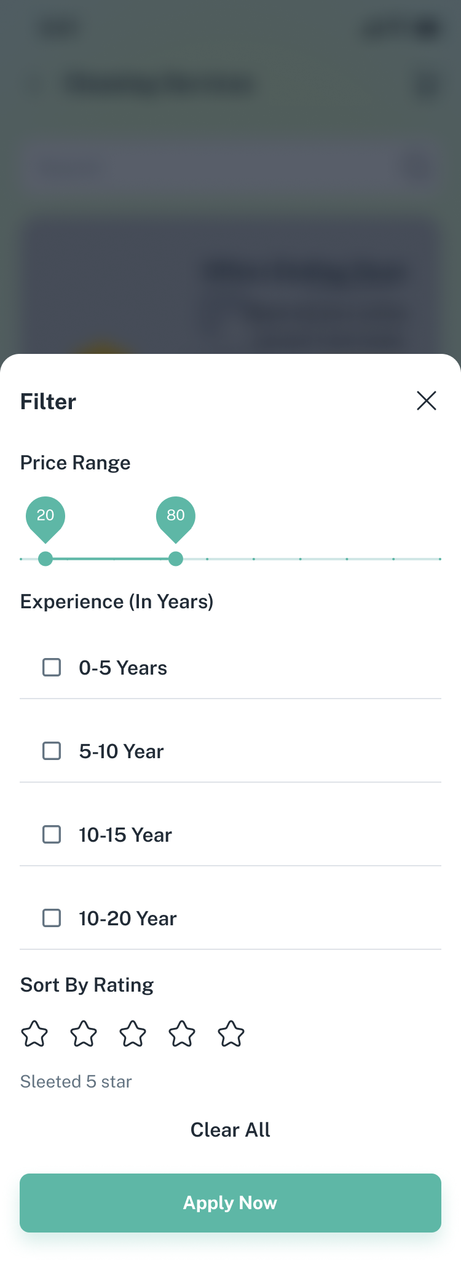The width and height of the screenshot is (461, 1262).
Task: Select the second rating star
Action: pos(84,1033)
